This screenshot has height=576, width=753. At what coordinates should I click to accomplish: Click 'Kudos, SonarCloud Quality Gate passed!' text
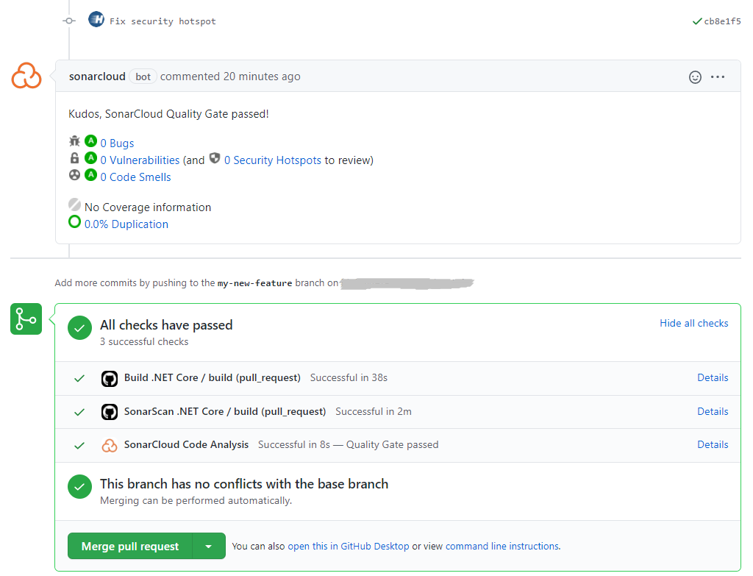coord(168,114)
